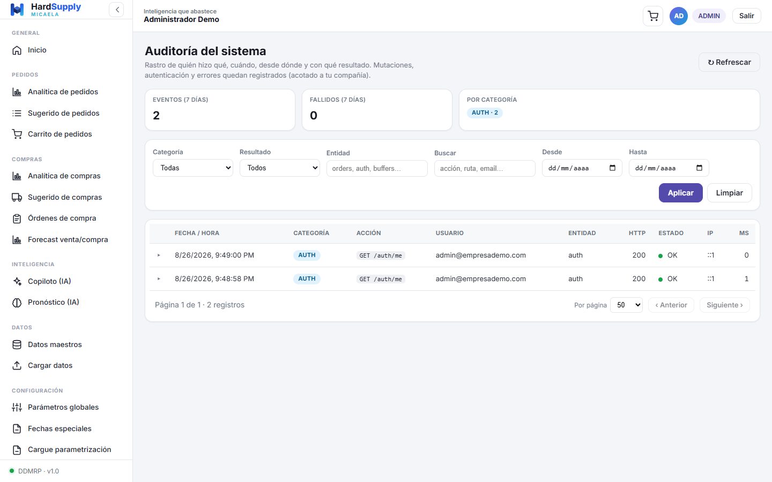Click the Hasta date input field
The height and width of the screenshot is (482, 772).
[669, 168]
